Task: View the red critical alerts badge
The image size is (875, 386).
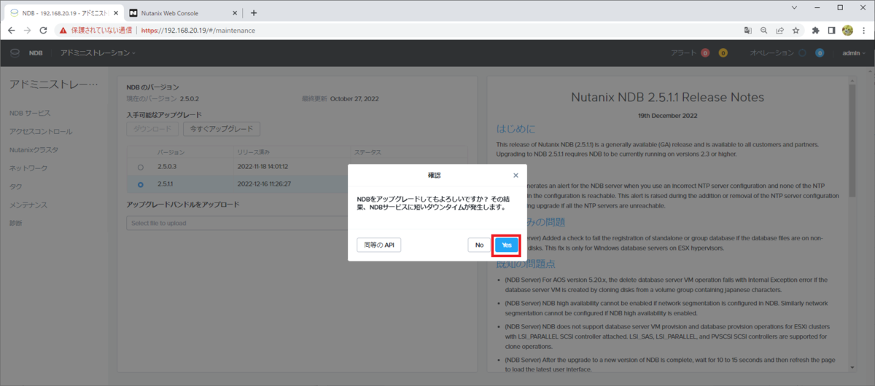Action: click(x=705, y=52)
